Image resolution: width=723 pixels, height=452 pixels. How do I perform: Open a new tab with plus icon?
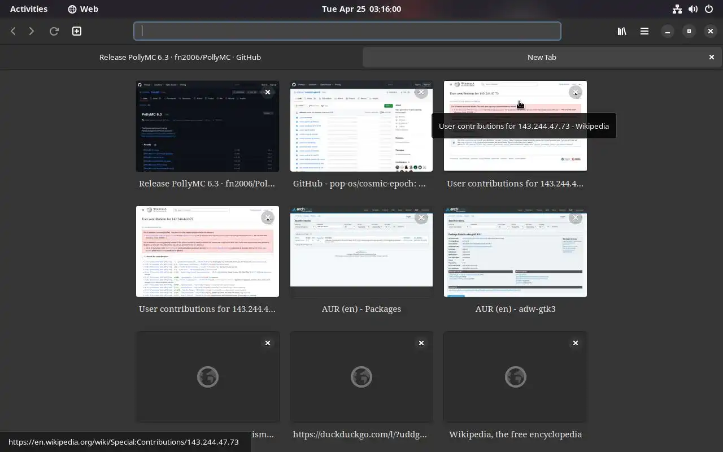[77, 31]
